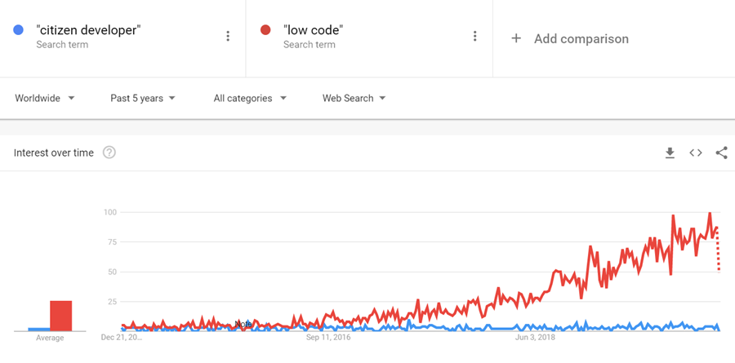Open the embed code icon
This screenshot has height=363, width=735.
pos(696,153)
